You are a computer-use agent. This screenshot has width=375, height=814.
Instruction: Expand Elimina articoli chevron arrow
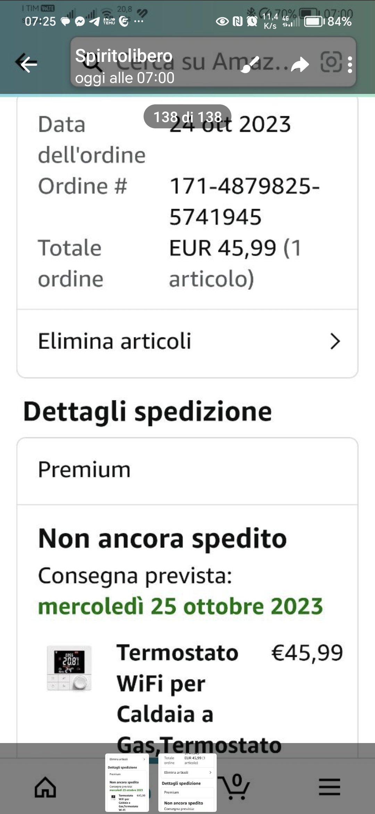click(335, 341)
